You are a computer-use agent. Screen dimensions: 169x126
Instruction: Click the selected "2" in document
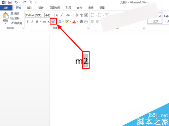(x=86, y=61)
